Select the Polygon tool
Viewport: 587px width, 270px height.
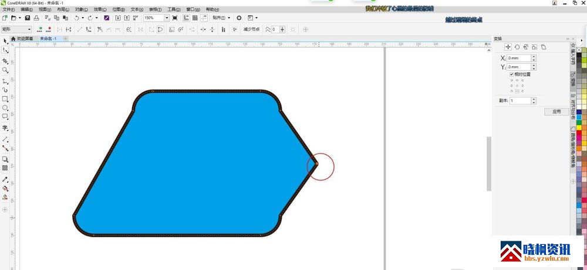tap(5, 117)
